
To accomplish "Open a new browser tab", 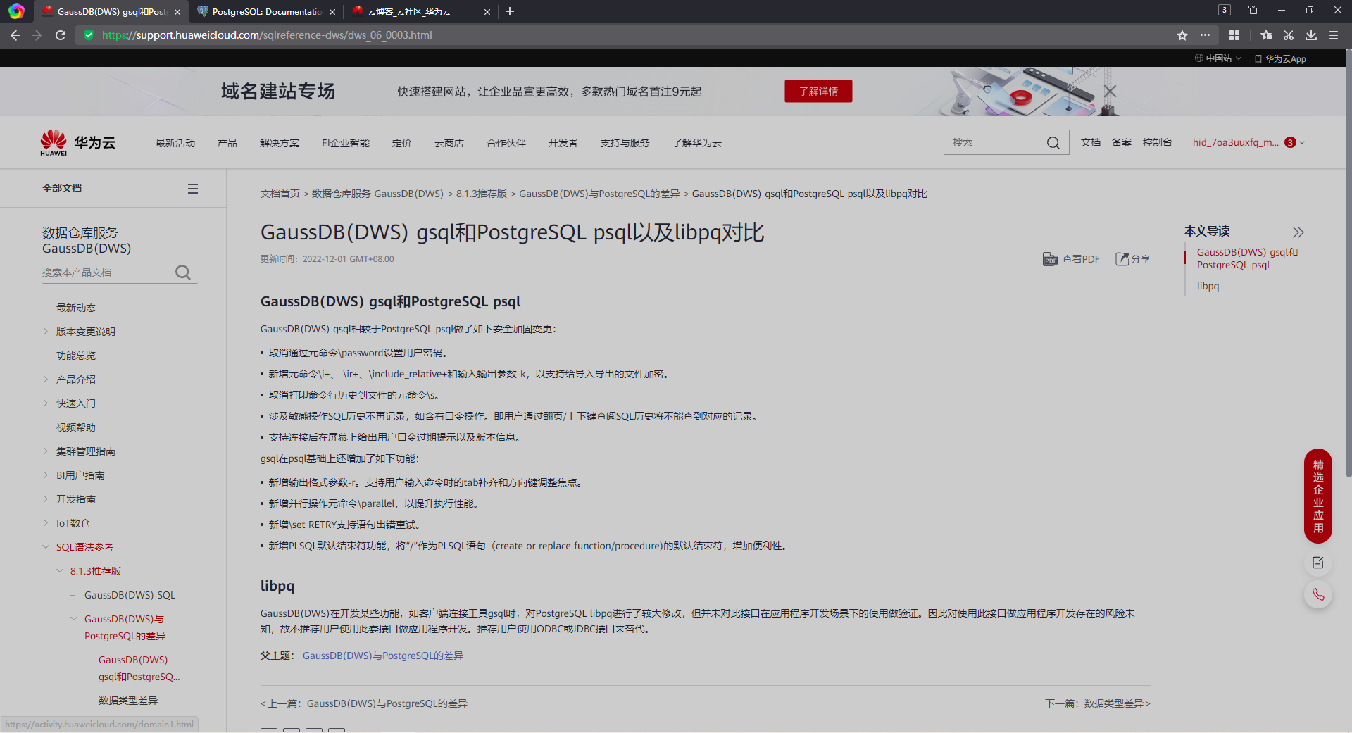I will click(x=510, y=11).
